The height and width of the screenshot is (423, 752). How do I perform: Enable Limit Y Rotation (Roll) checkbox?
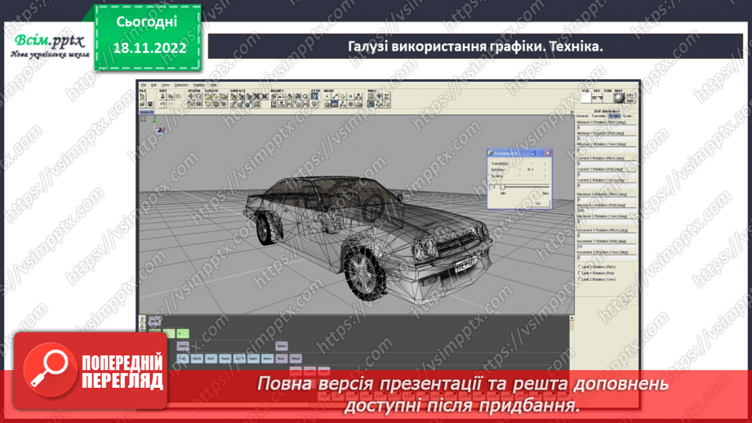580,273
